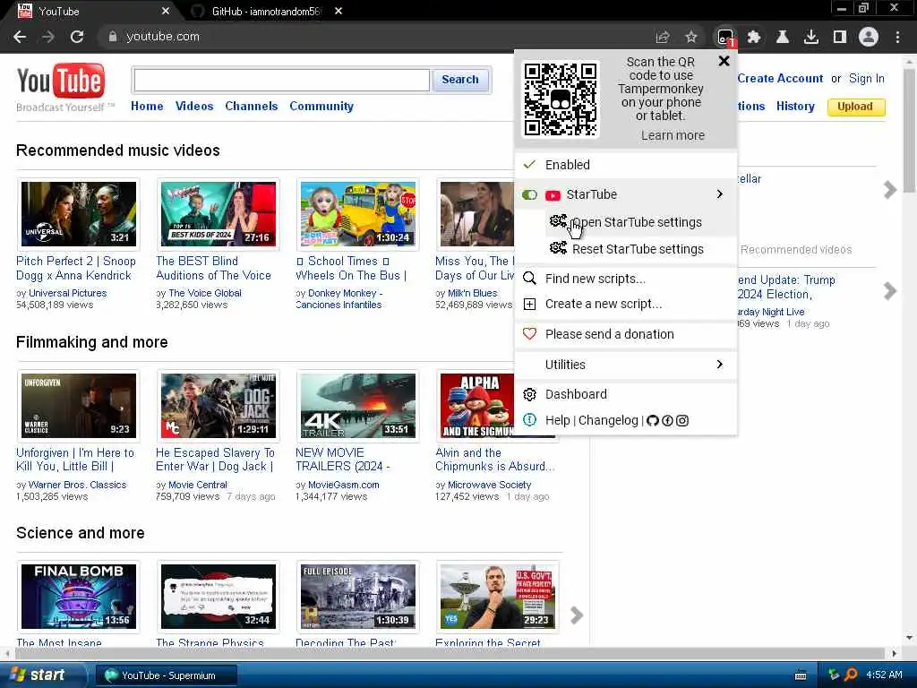
Task: Bookmark this page with the star icon
Action: 691,37
